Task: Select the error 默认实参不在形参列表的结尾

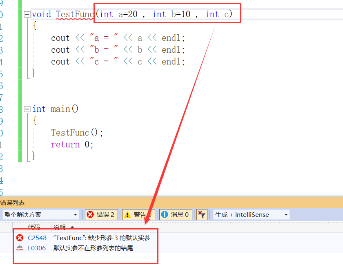Action: [x=93, y=248]
